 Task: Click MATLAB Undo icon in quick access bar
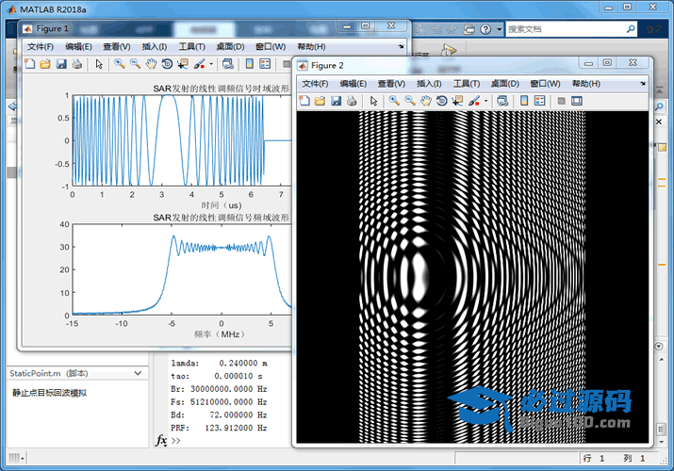tap(436, 29)
